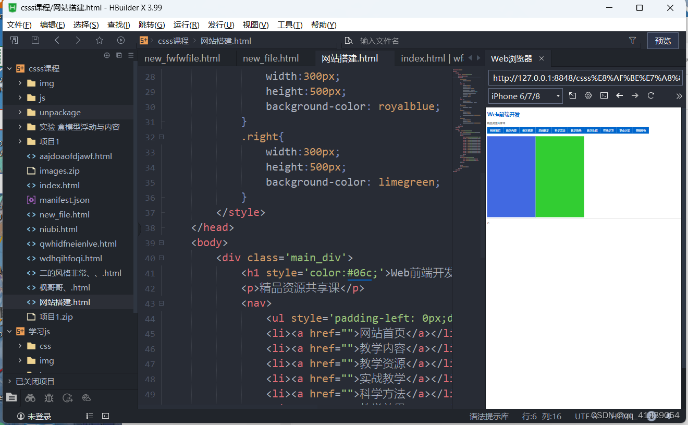Viewport: 688px width, 425px height.
Task: Open the 视图(V) menu
Action: [x=256, y=25]
